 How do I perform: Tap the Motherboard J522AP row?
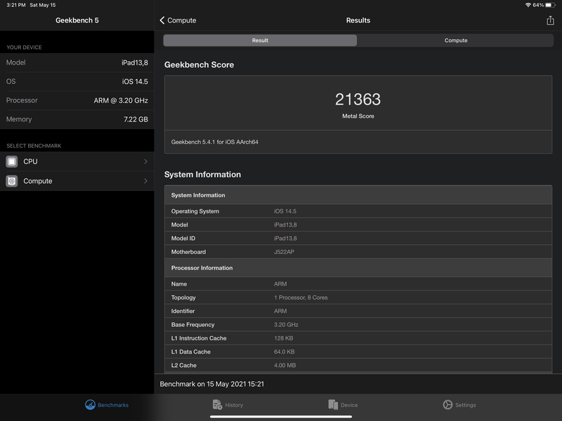click(x=358, y=252)
